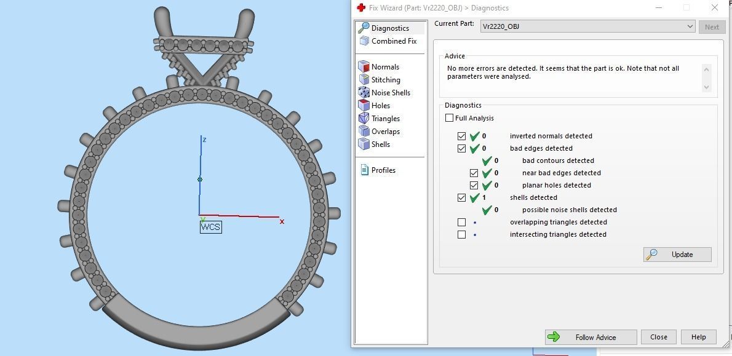Image resolution: width=732 pixels, height=356 pixels.
Task: Click the Holes cube icon
Action: [364, 105]
